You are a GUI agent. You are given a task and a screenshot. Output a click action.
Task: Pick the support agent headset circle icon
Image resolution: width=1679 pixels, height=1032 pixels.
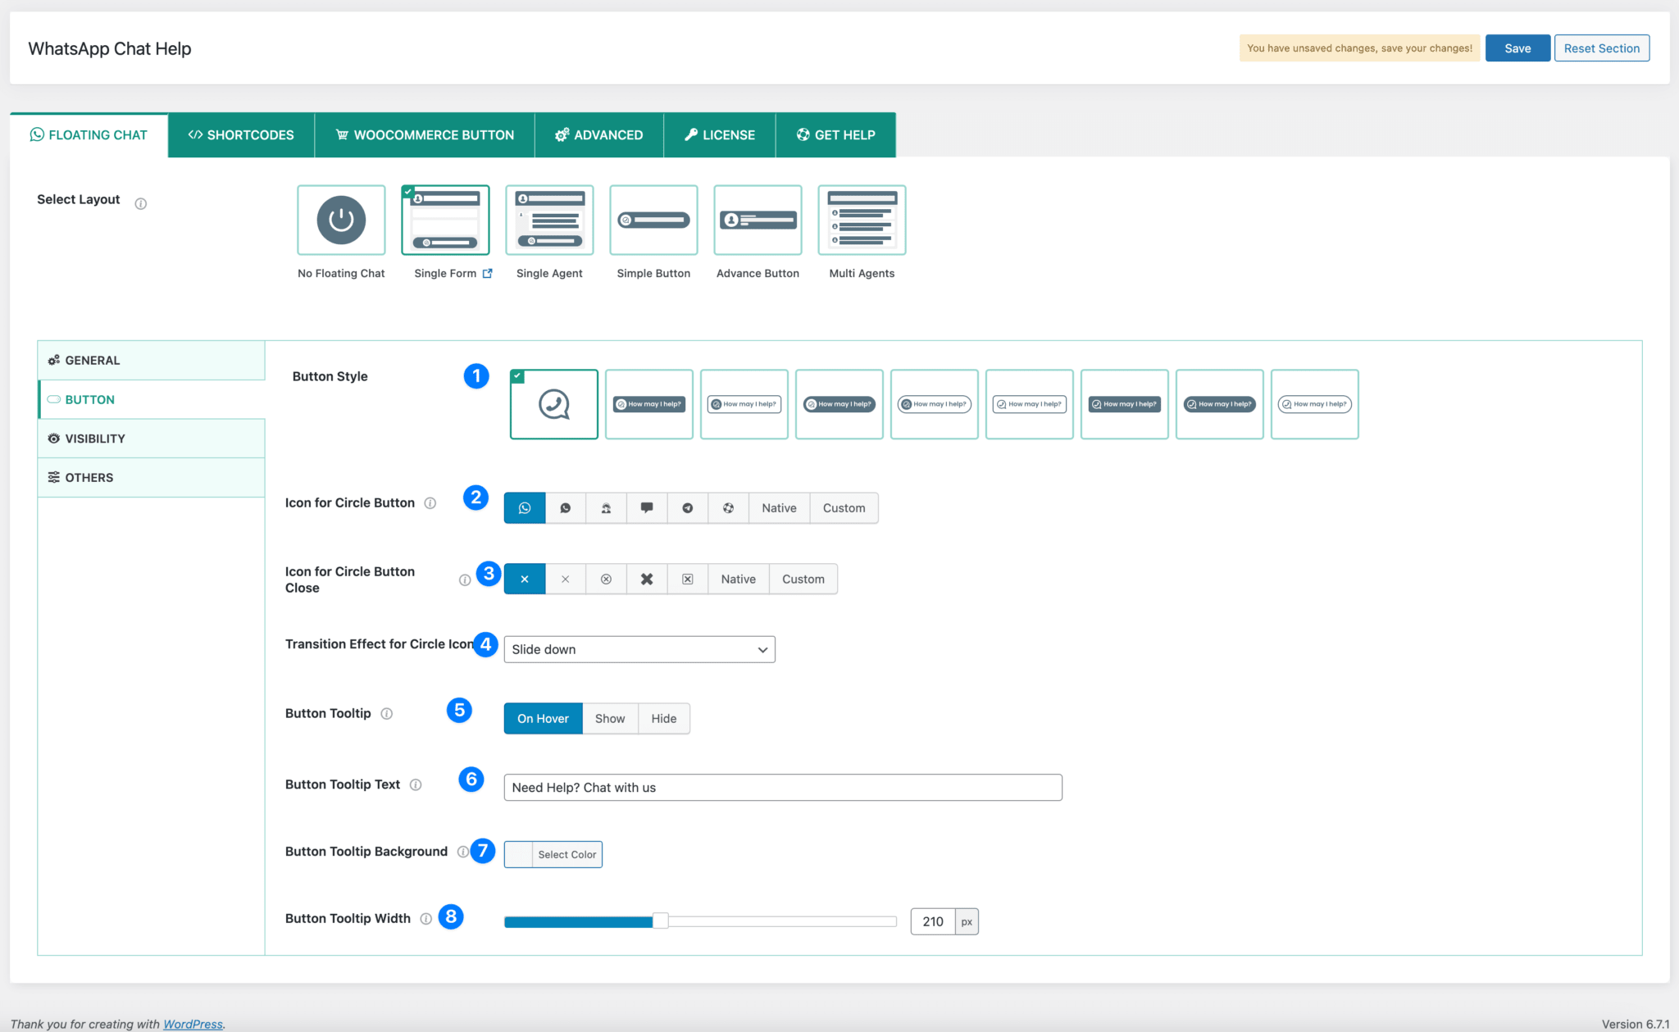coord(606,508)
